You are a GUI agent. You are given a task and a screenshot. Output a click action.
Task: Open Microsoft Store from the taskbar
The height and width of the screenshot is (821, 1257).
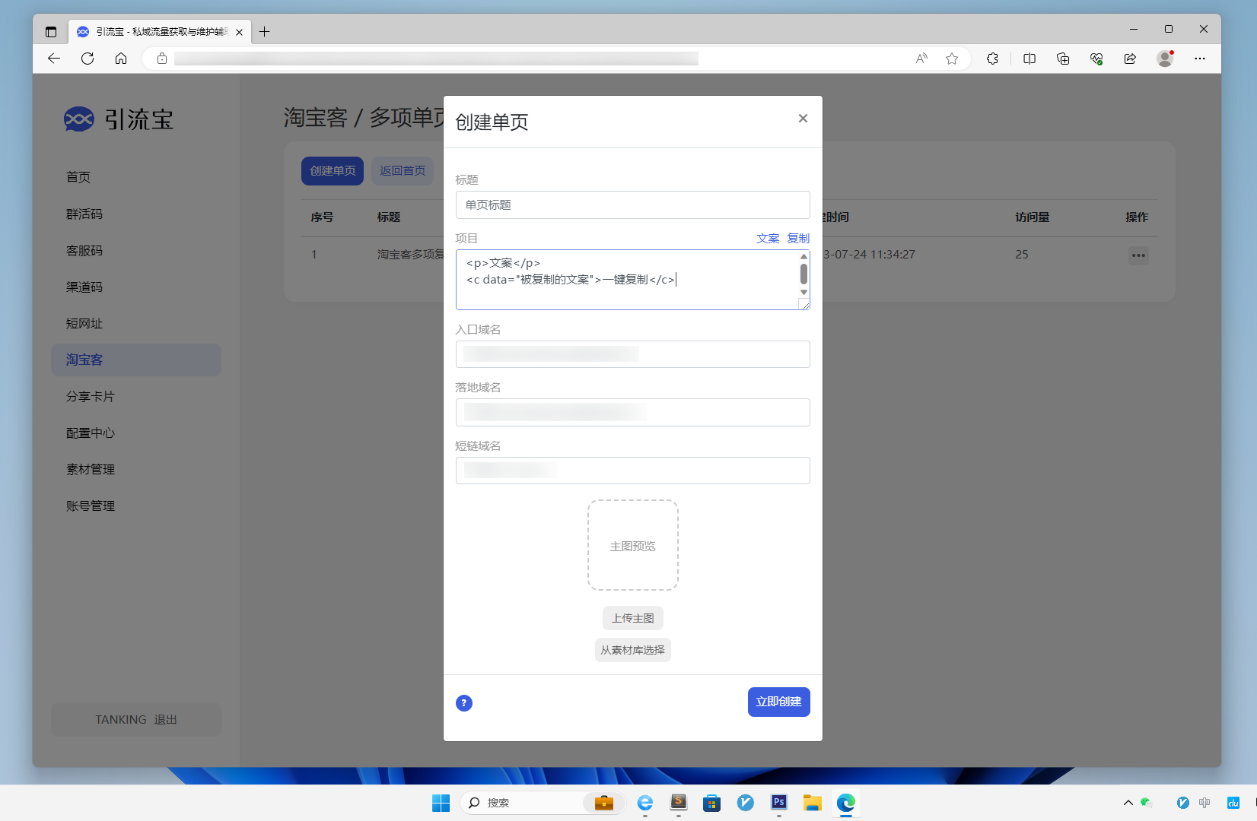(x=712, y=803)
